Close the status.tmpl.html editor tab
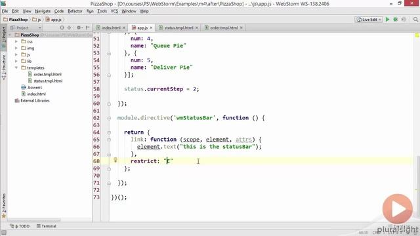 197,28
